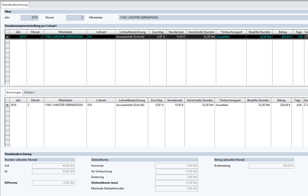This screenshot has height=196, width=308.
Task: Open Umbuchungsart cell Auszahlen in Stundenzusammenstellung row
Action: [231, 37]
